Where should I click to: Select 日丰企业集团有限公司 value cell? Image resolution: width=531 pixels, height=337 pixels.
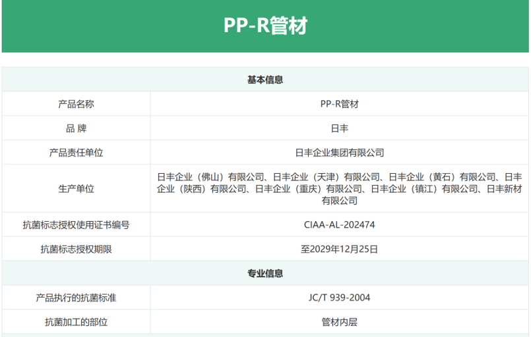pos(339,153)
